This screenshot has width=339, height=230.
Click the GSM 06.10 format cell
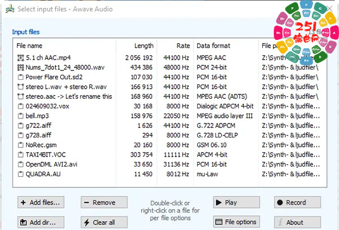point(212,145)
